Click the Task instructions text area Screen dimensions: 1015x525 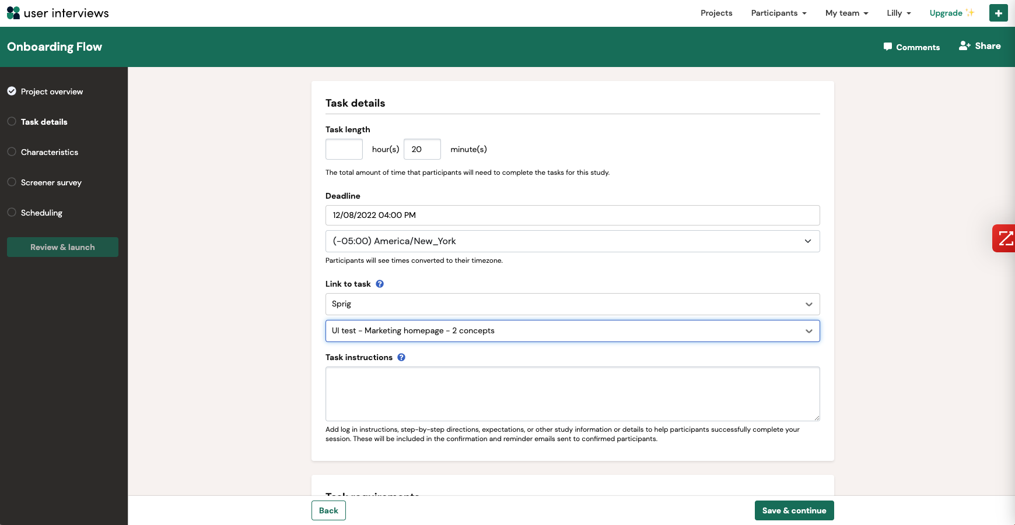coord(572,394)
